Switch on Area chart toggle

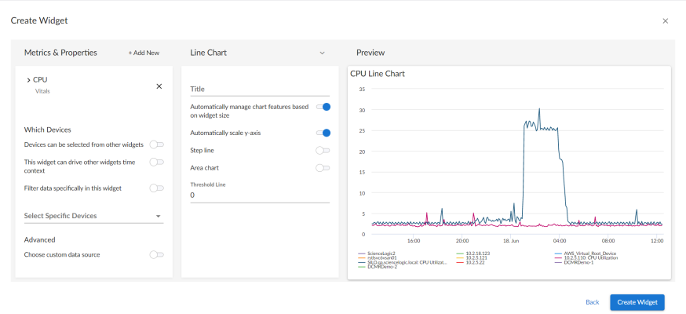[323, 167]
